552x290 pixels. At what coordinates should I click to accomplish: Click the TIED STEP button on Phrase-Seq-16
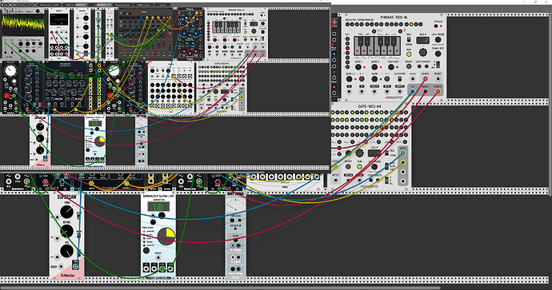pos(391,67)
